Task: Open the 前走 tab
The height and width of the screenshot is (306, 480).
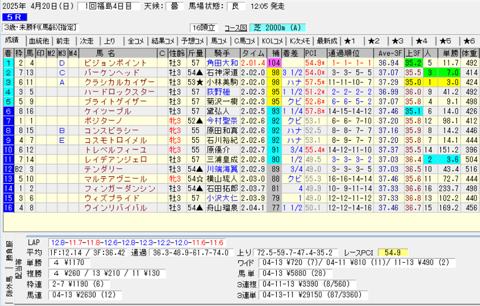Action: [63, 41]
